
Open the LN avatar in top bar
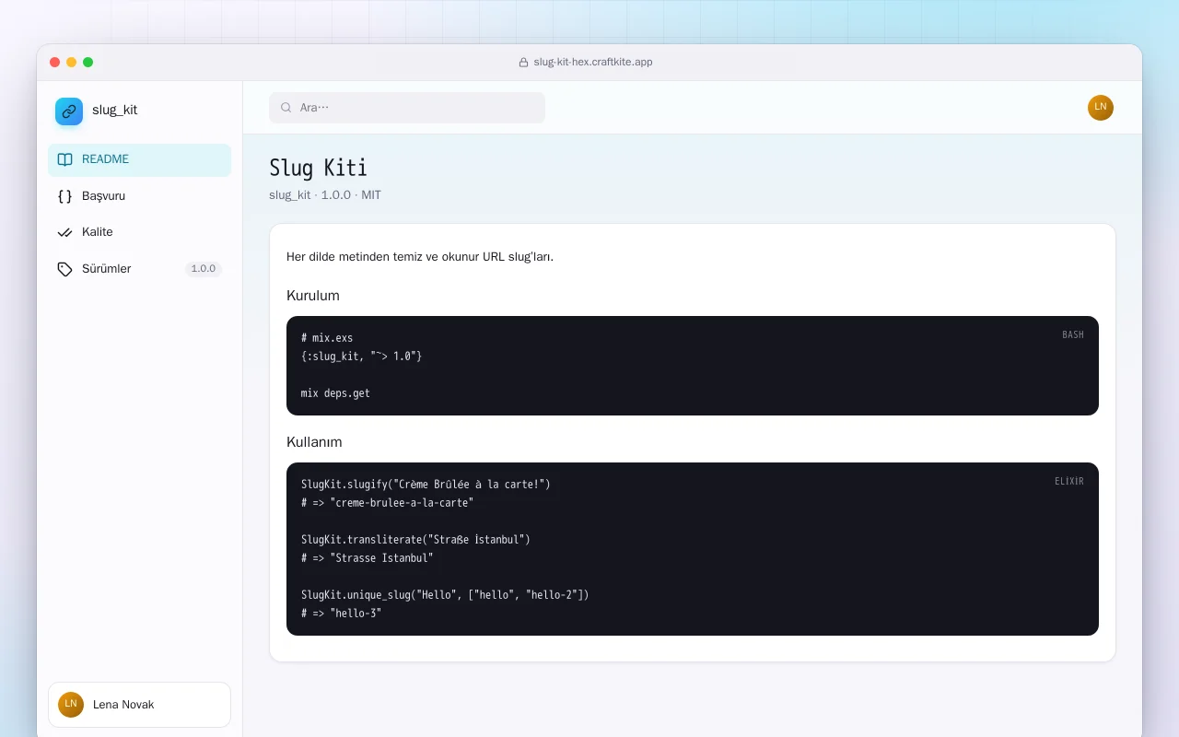pyautogui.click(x=1101, y=108)
